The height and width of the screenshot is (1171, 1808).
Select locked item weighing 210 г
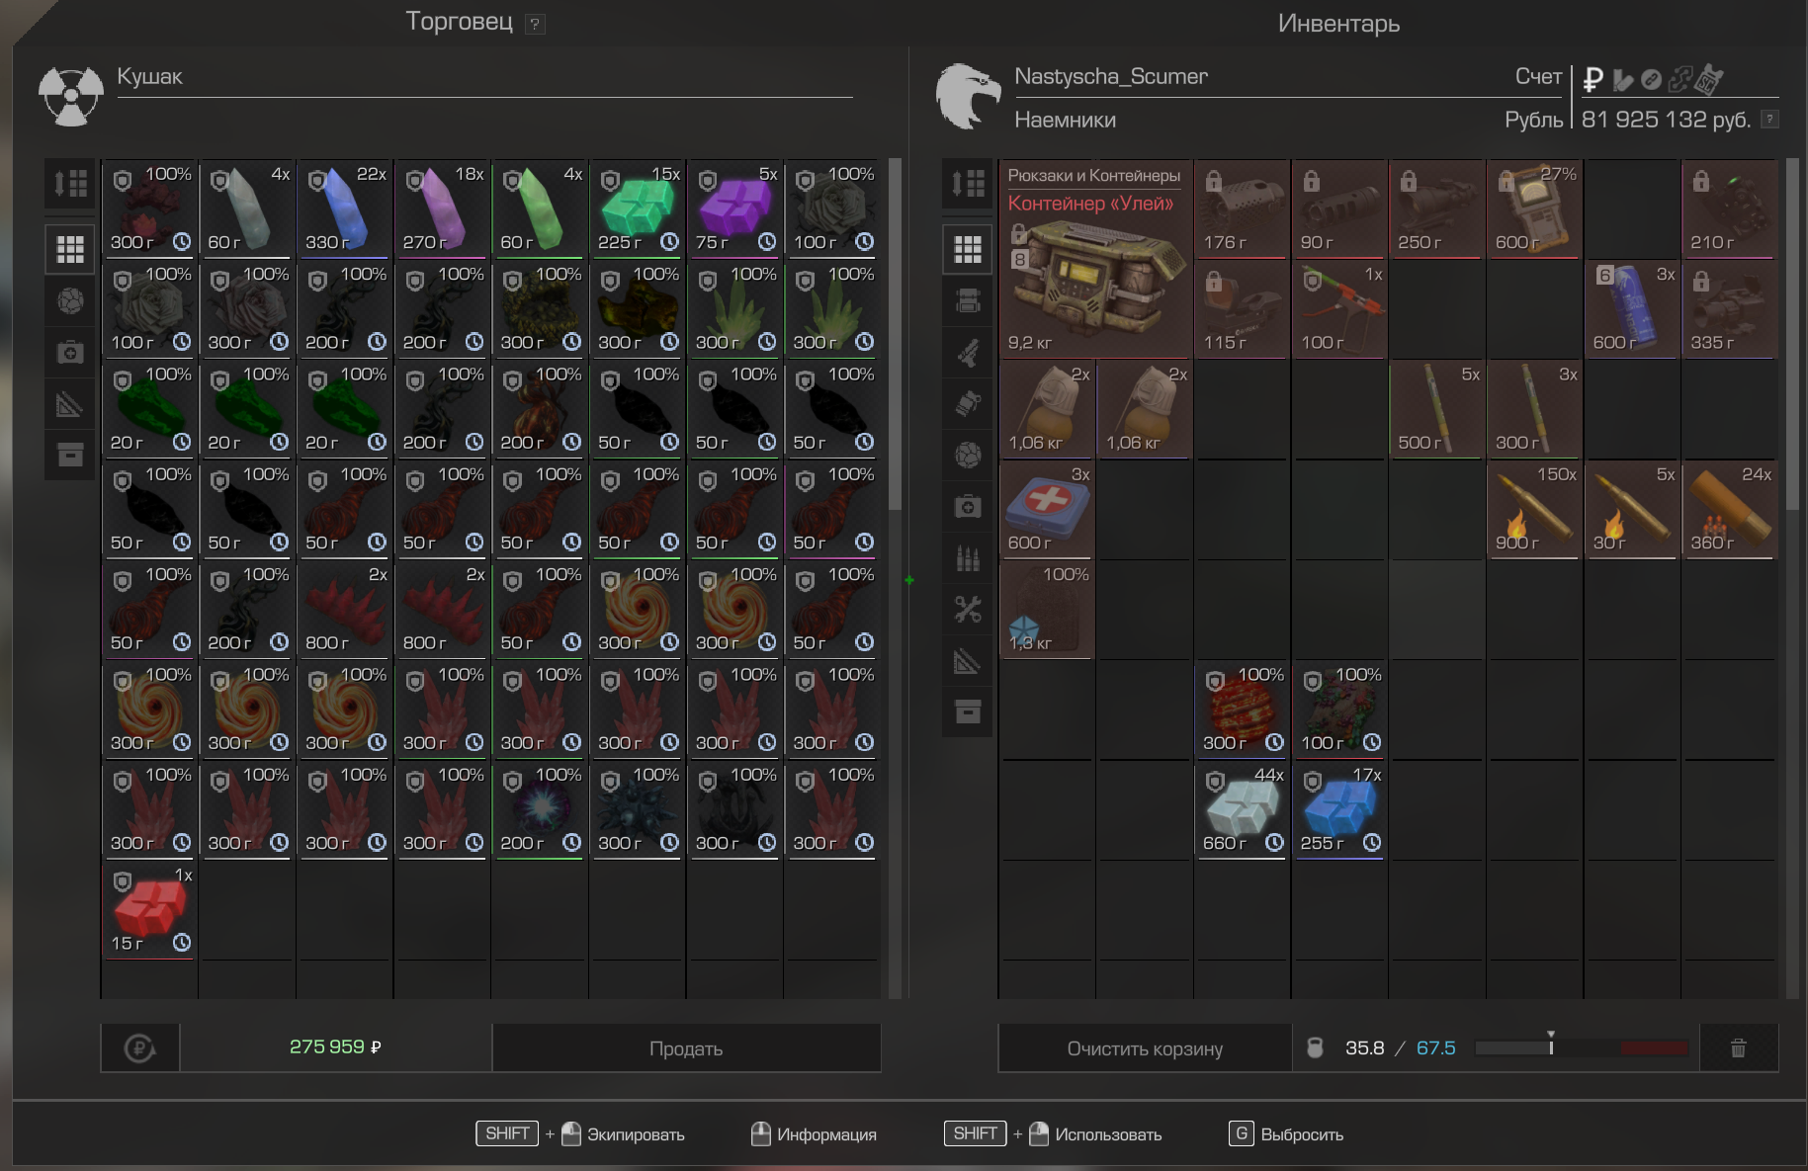1730,209
